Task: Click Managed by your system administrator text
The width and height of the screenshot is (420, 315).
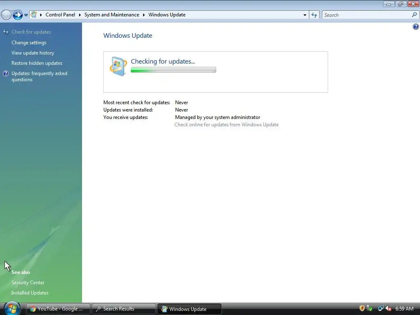Action: [x=217, y=117]
